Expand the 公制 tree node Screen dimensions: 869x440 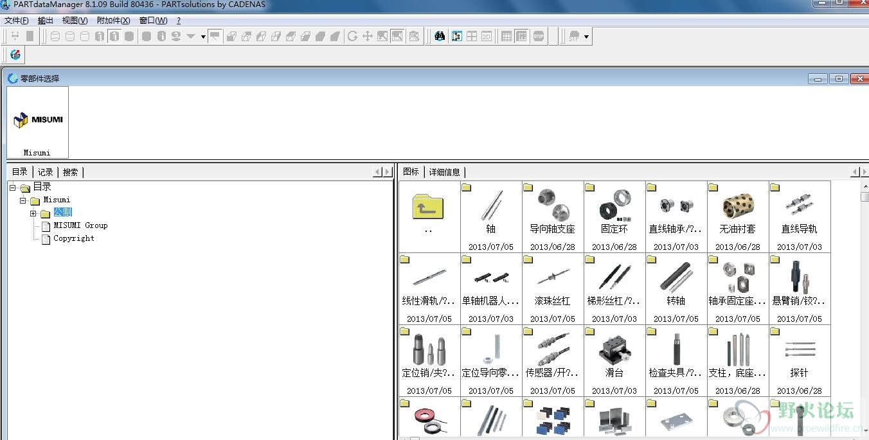[x=33, y=213]
